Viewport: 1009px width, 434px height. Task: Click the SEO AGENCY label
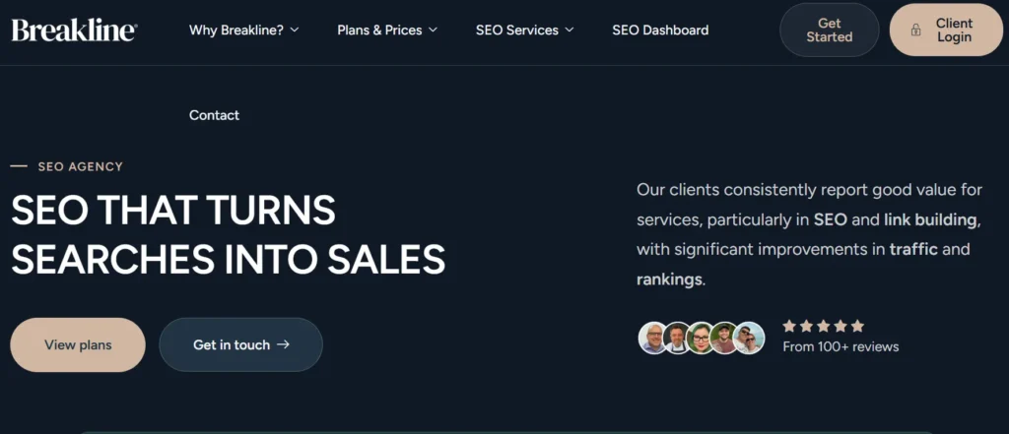click(x=80, y=167)
